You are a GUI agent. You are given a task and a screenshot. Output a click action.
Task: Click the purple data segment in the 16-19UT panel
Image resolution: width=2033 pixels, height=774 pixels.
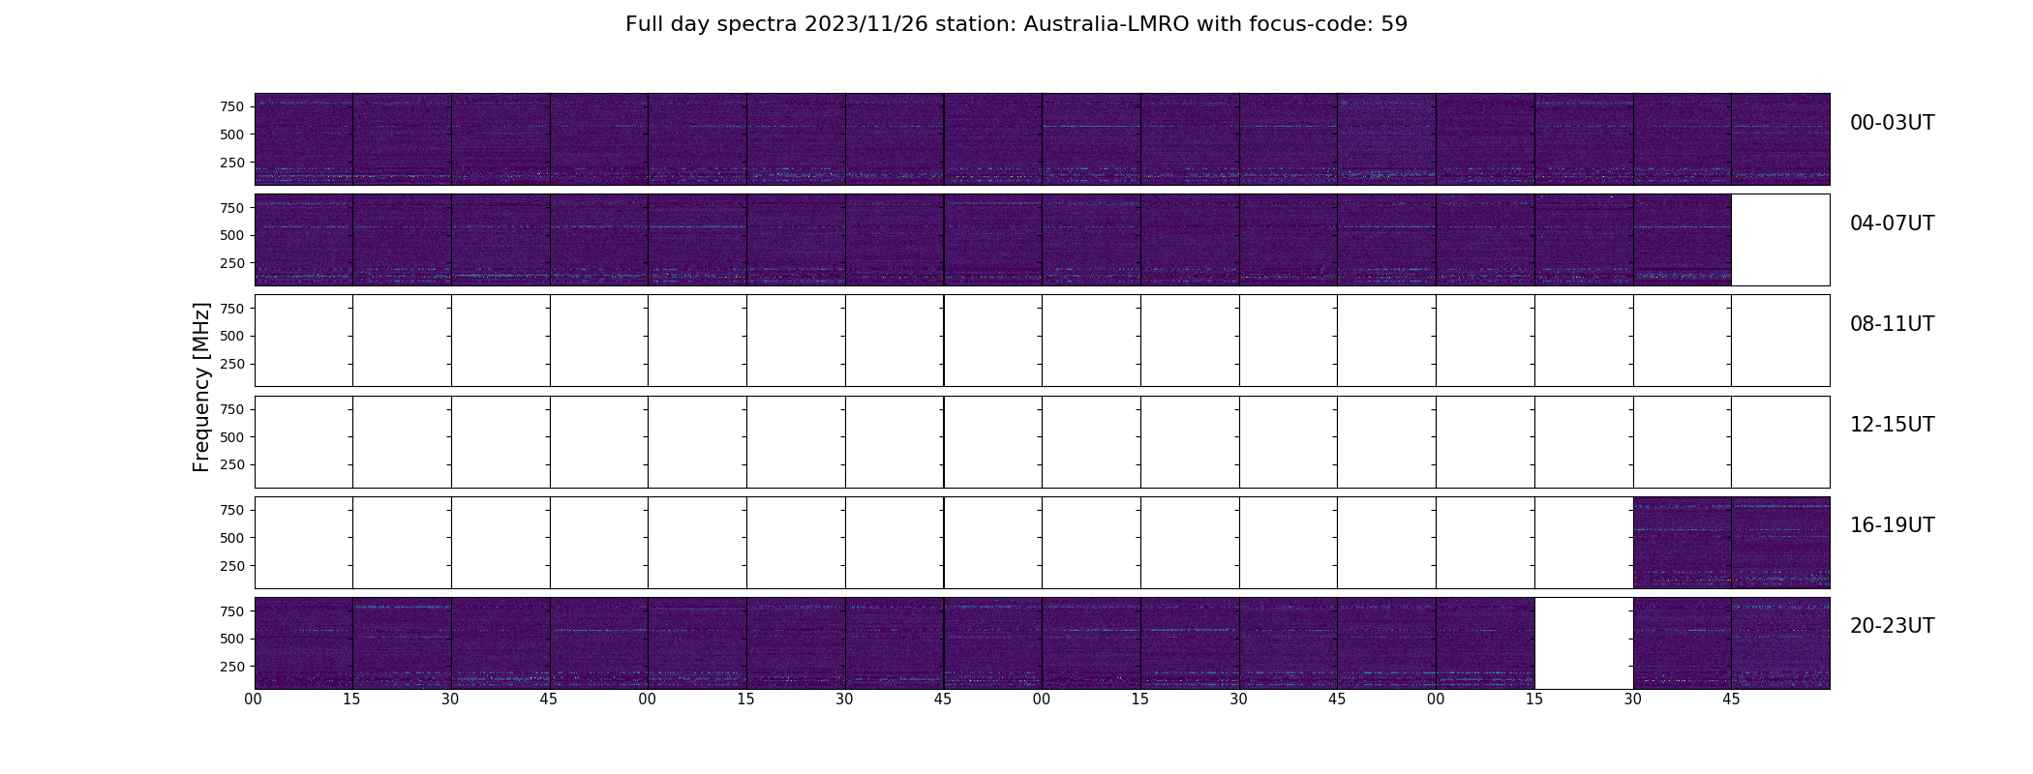coord(1731,542)
